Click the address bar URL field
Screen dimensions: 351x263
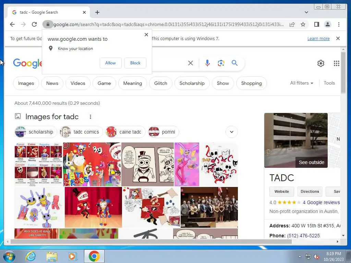click(168, 24)
